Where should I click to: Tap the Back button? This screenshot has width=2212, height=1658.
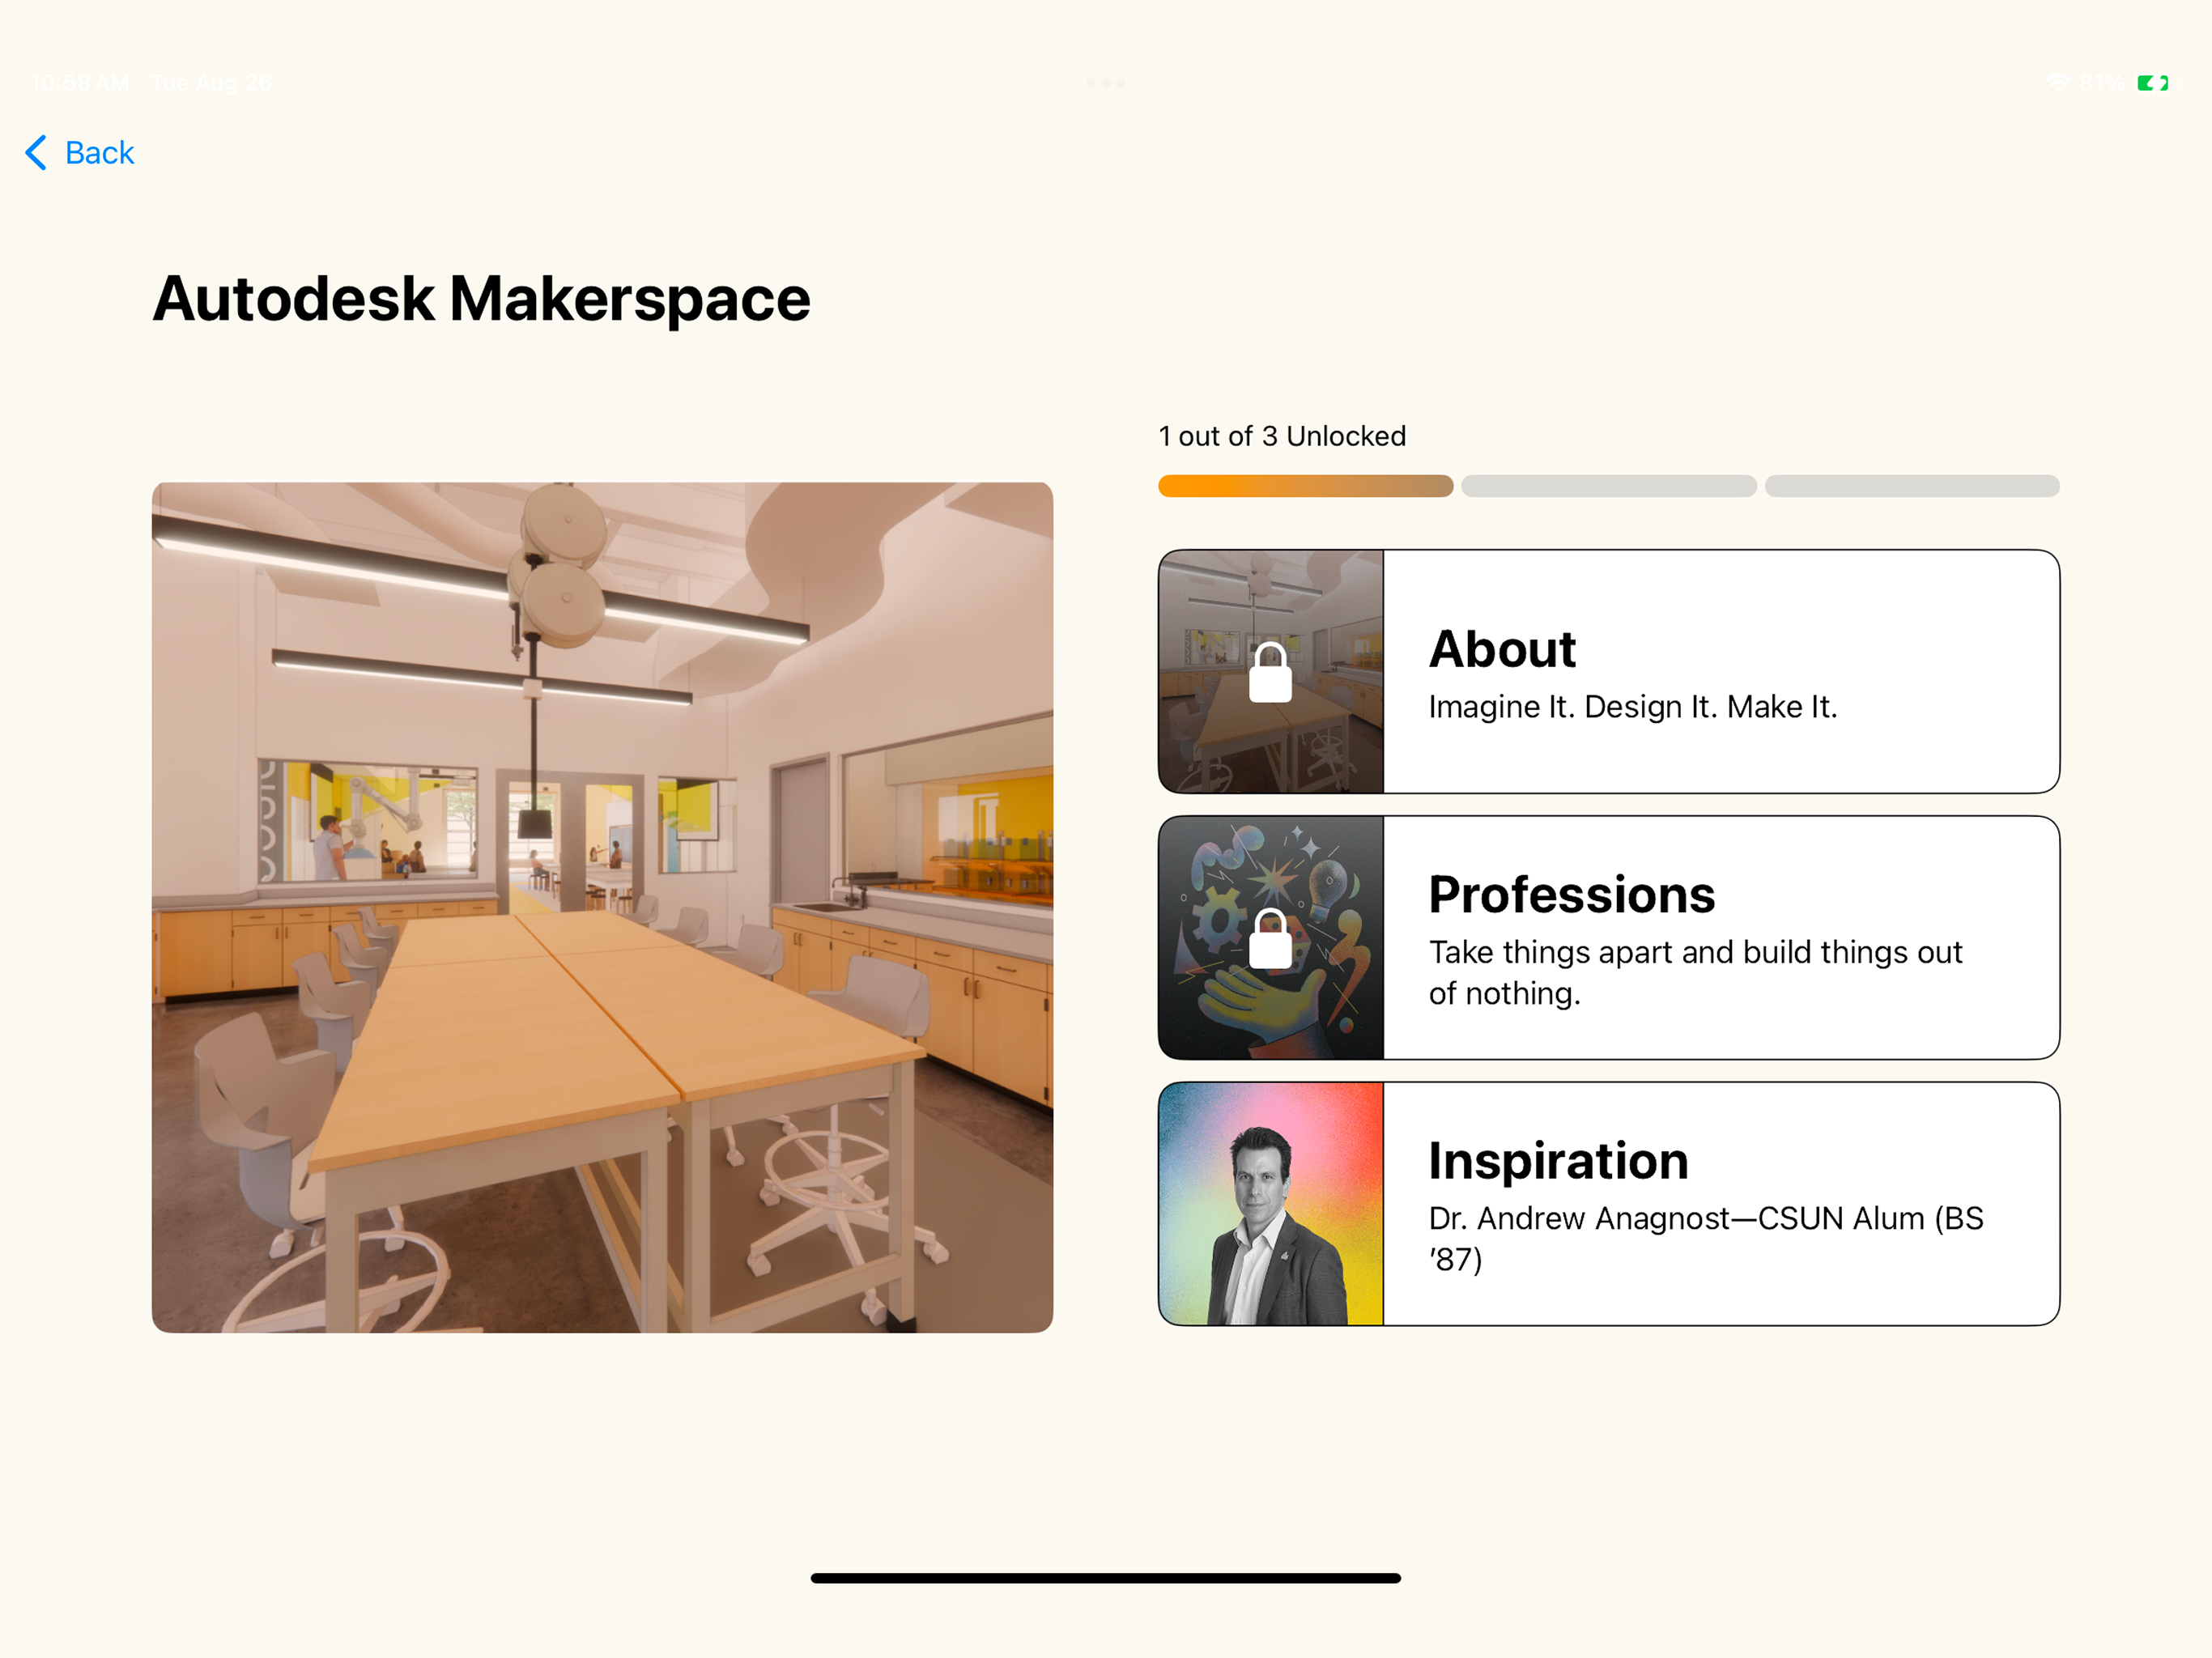[x=79, y=153]
